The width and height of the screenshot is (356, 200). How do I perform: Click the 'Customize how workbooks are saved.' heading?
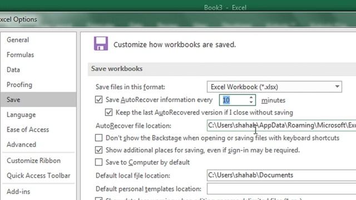click(x=175, y=44)
